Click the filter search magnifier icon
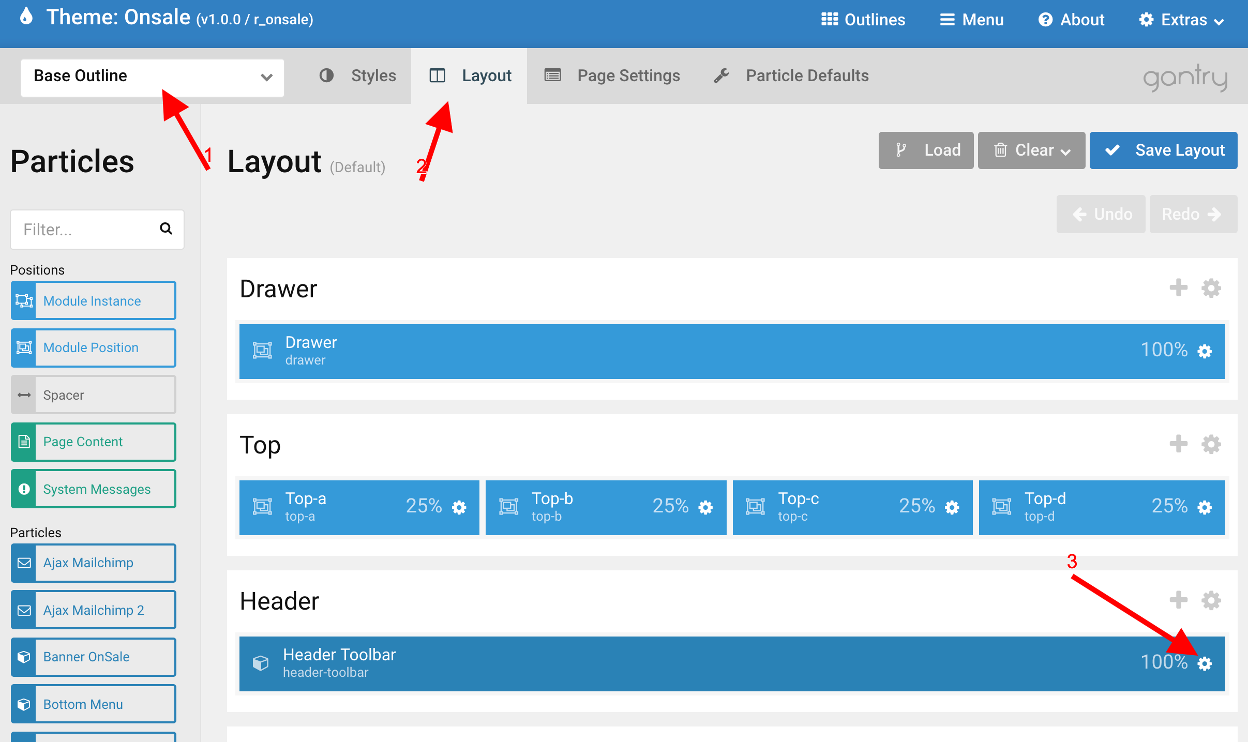Viewport: 1248px width, 742px height. point(166,229)
